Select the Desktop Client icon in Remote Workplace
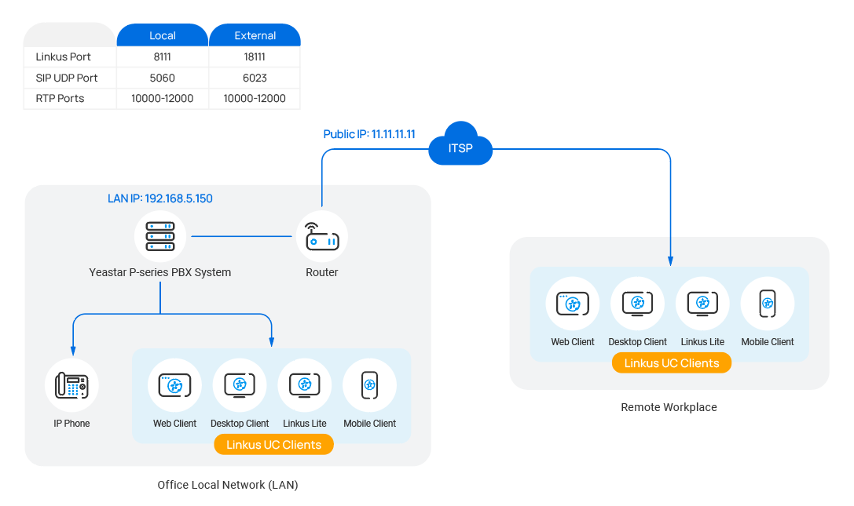This screenshot has height=506, width=854. click(637, 303)
